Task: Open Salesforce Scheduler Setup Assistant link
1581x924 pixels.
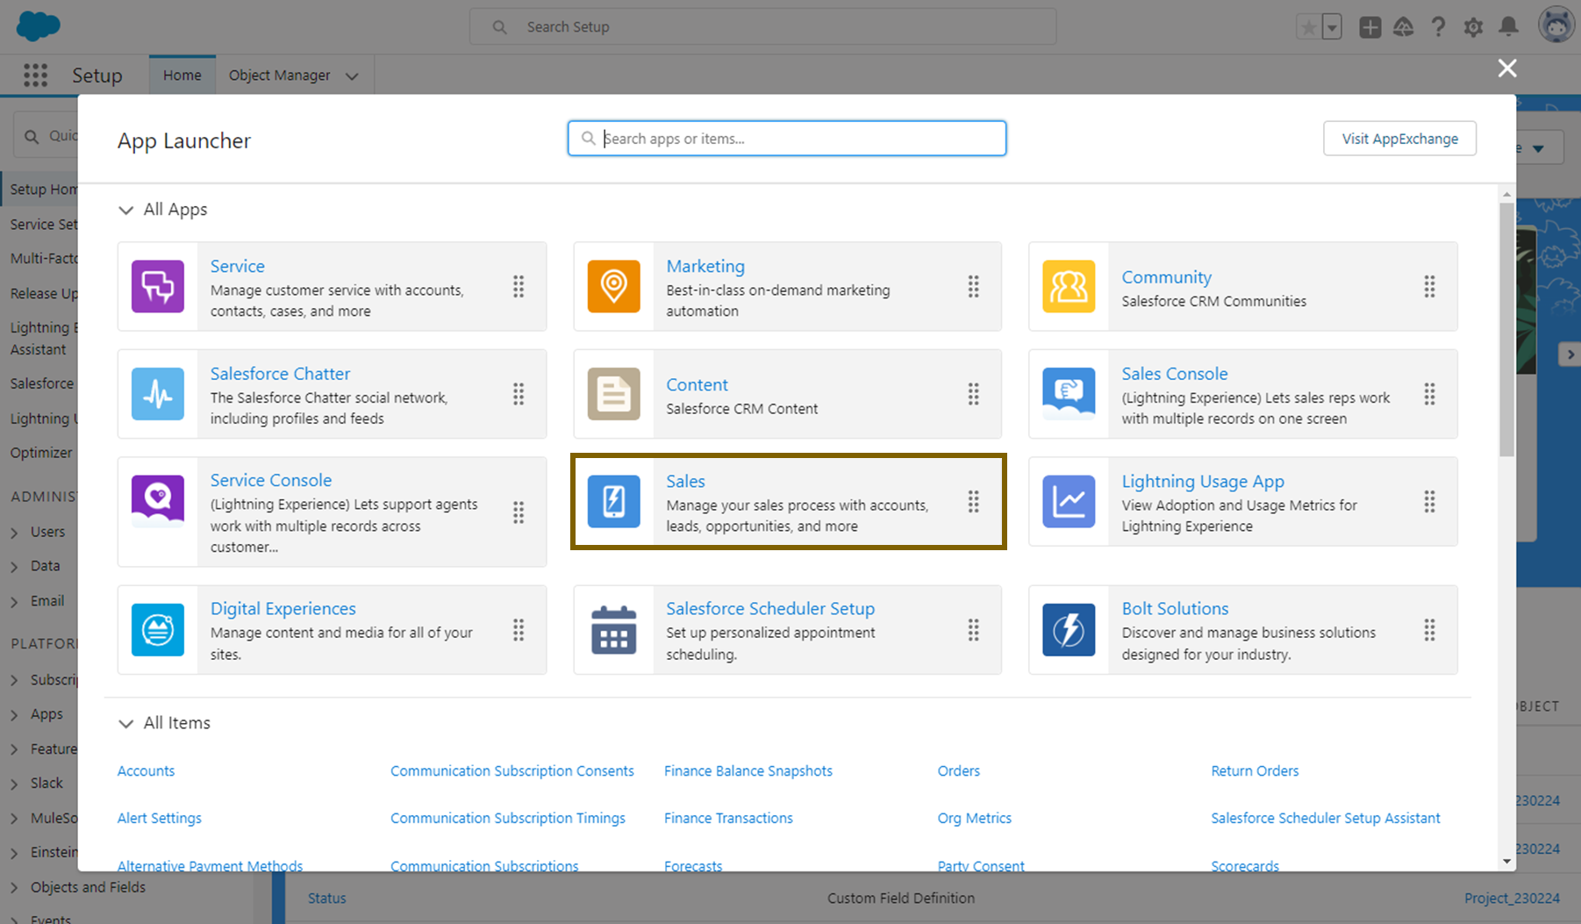Action: pyautogui.click(x=1325, y=818)
